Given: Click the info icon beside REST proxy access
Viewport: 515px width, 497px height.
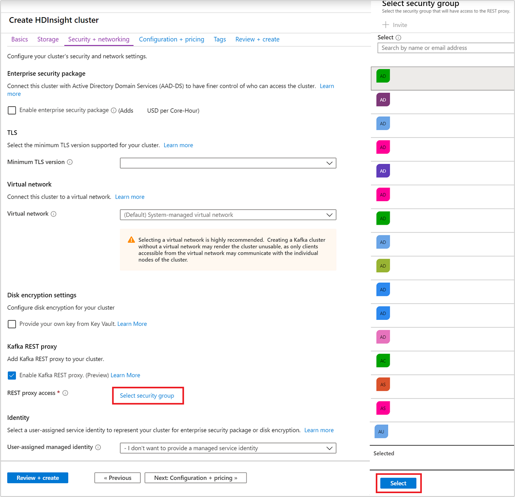Looking at the screenshot, I should [x=65, y=392].
